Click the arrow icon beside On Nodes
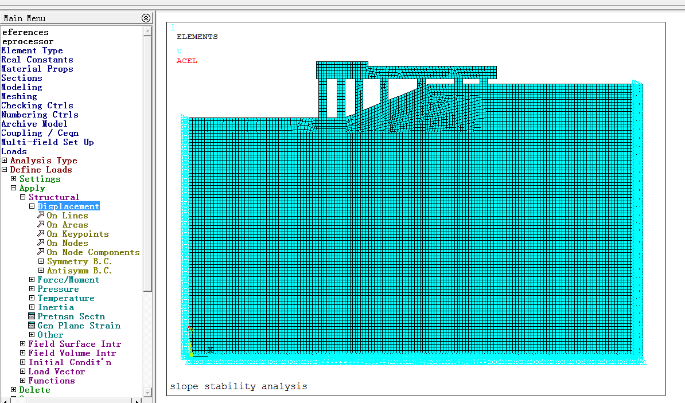Image resolution: width=685 pixels, height=403 pixels. point(41,243)
